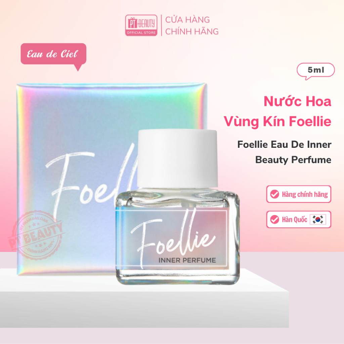Click the PT Beauty Official Store logo

pos(141,25)
